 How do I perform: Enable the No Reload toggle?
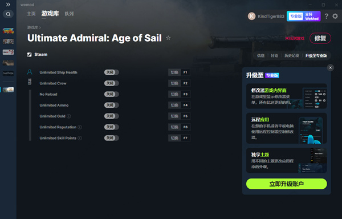click(x=112, y=94)
